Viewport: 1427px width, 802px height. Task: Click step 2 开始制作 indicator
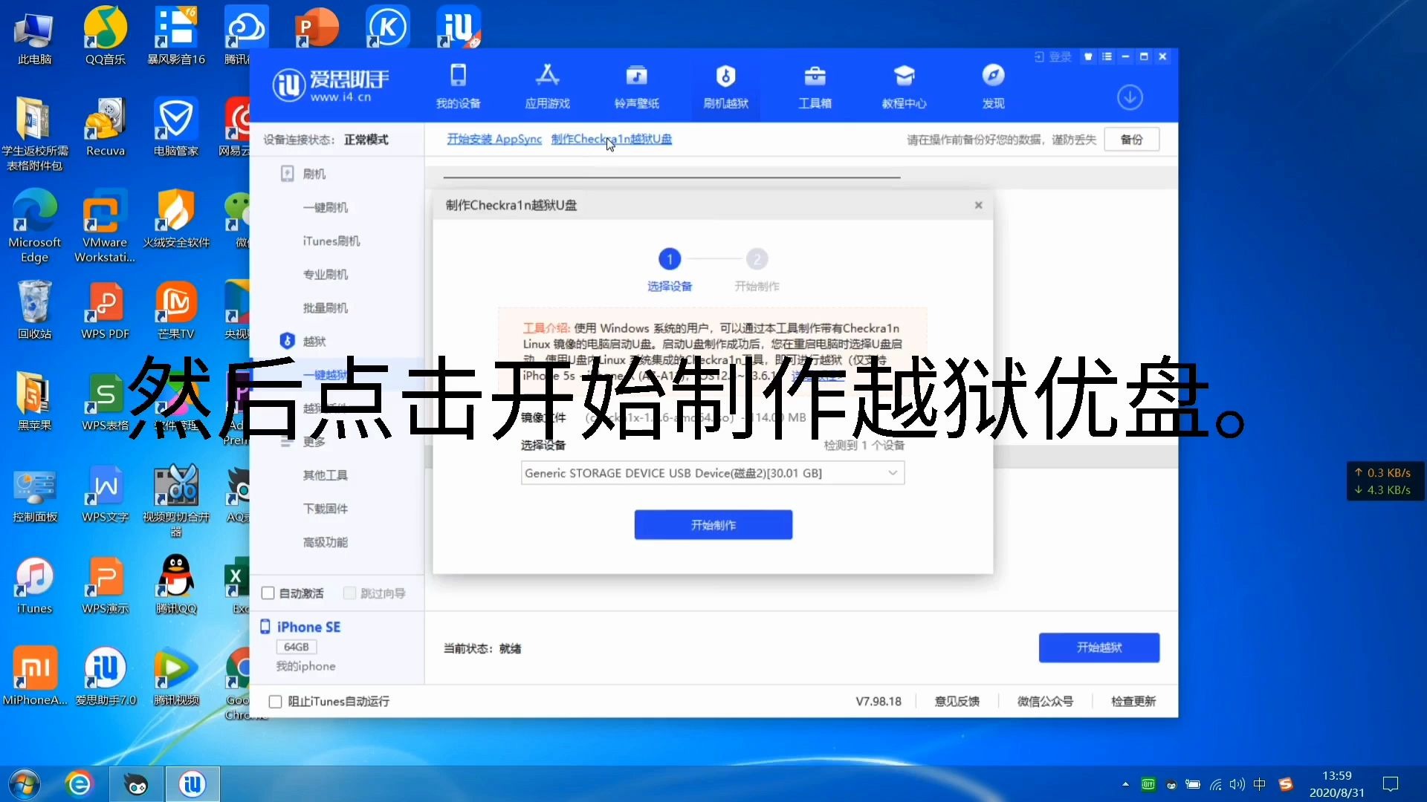(x=757, y=270)
